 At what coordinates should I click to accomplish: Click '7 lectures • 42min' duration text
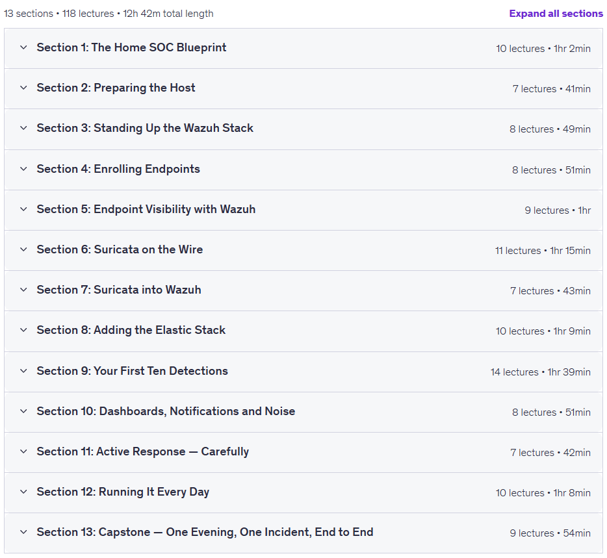[550, 453]
